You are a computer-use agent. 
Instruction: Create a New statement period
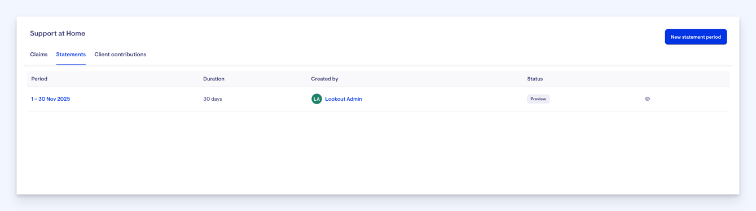[x=696, y=37]
